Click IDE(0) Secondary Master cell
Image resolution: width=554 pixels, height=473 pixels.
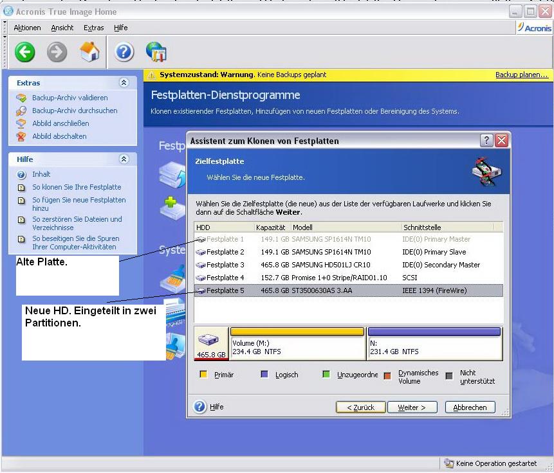[x=441, y=265]
